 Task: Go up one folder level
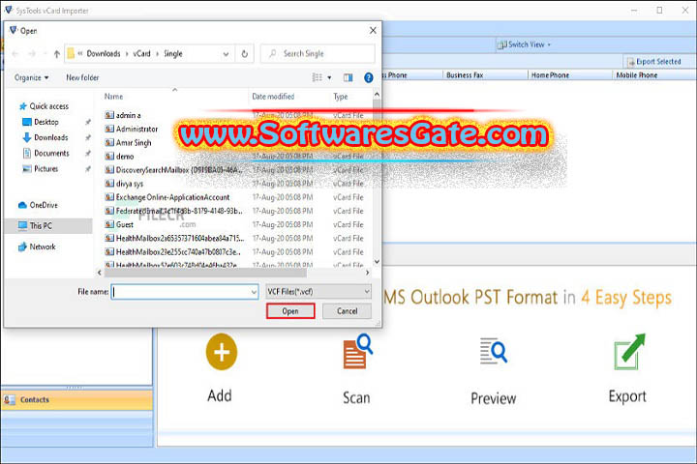point(56,54)
